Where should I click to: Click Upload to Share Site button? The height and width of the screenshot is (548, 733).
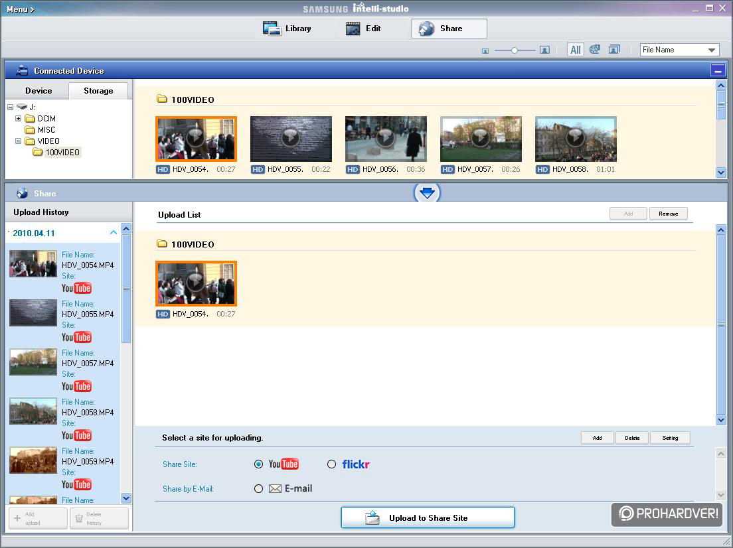coord(428,517)
